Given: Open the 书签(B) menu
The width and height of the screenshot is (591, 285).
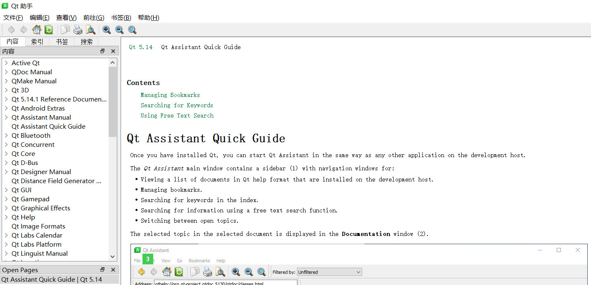Looking at the screenshot, I should tap(121, 18).
